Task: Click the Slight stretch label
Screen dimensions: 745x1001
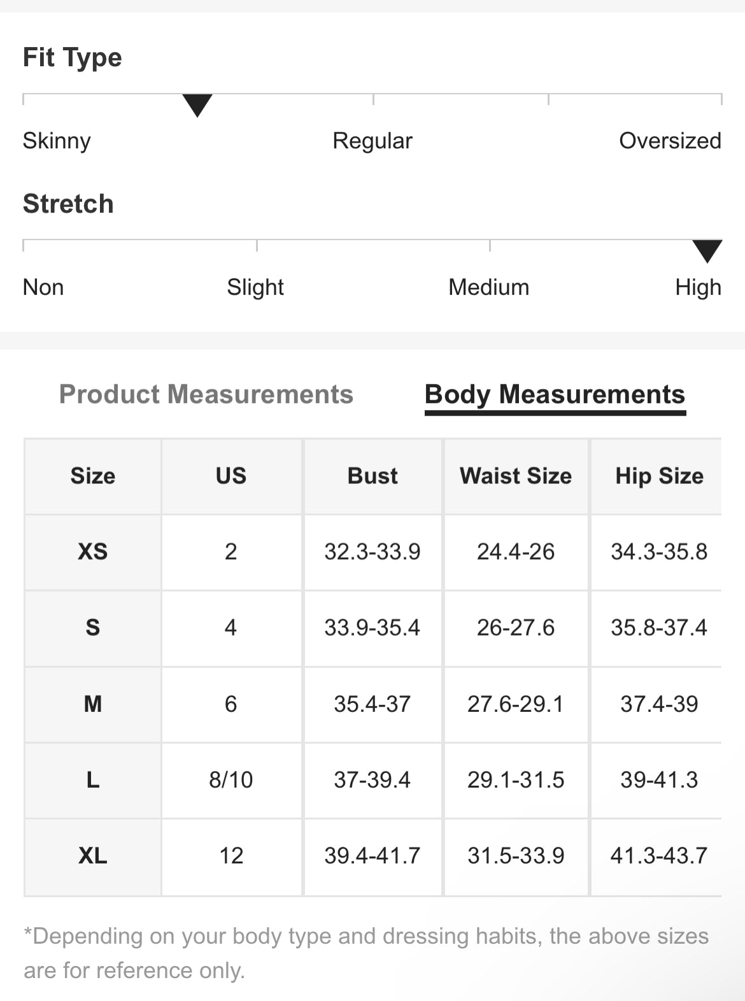Action: 255,287
